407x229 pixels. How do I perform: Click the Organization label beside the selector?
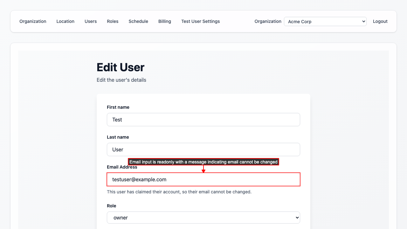(x=268, y=21)
